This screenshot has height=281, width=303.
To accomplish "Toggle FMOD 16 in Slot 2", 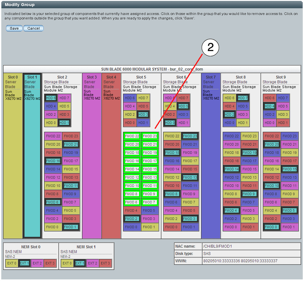I will point(53,161).
